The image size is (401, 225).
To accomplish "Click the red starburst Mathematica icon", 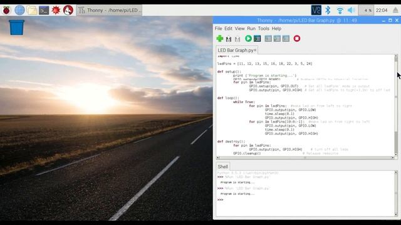I will tap(56, 10).
